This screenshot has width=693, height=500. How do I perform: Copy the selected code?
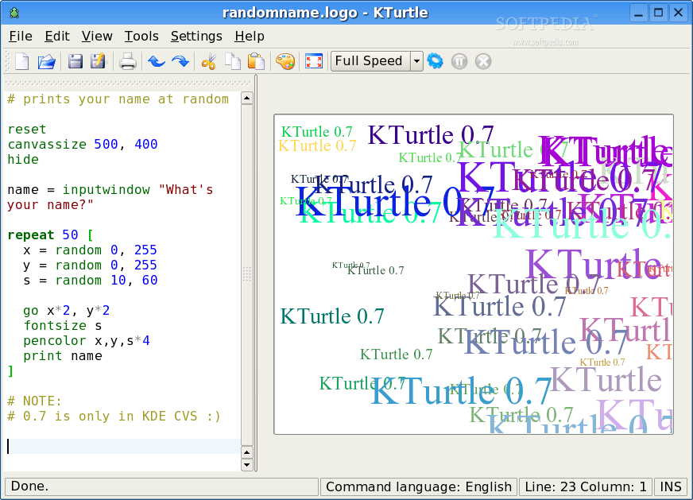[231, 60]
